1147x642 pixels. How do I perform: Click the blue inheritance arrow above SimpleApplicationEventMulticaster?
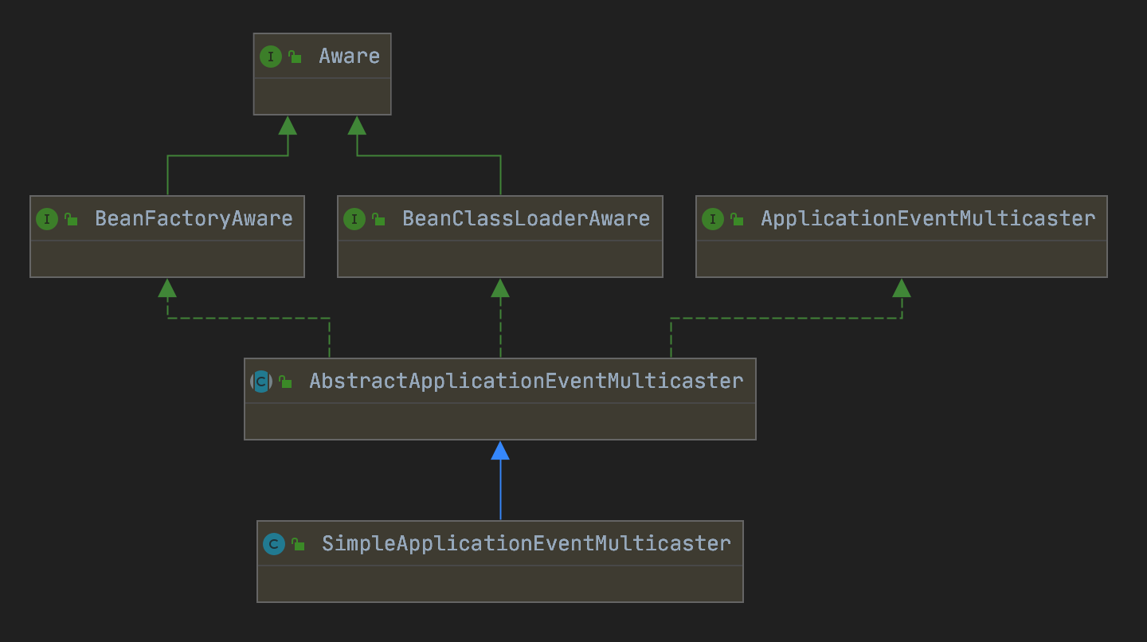point(500,452)
